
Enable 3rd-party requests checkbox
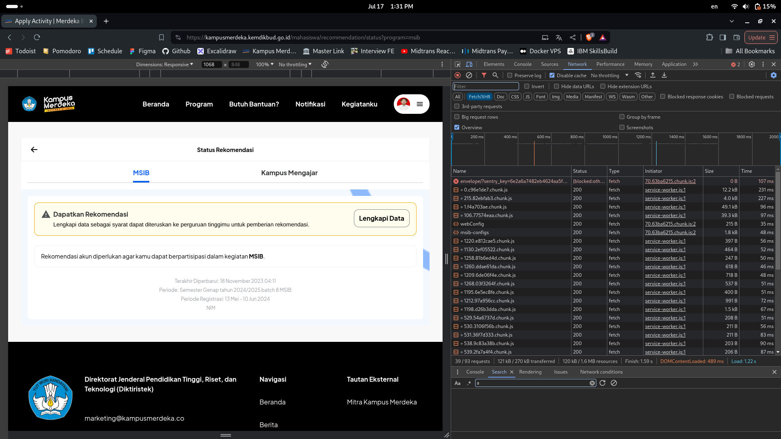tap(457, 106)
